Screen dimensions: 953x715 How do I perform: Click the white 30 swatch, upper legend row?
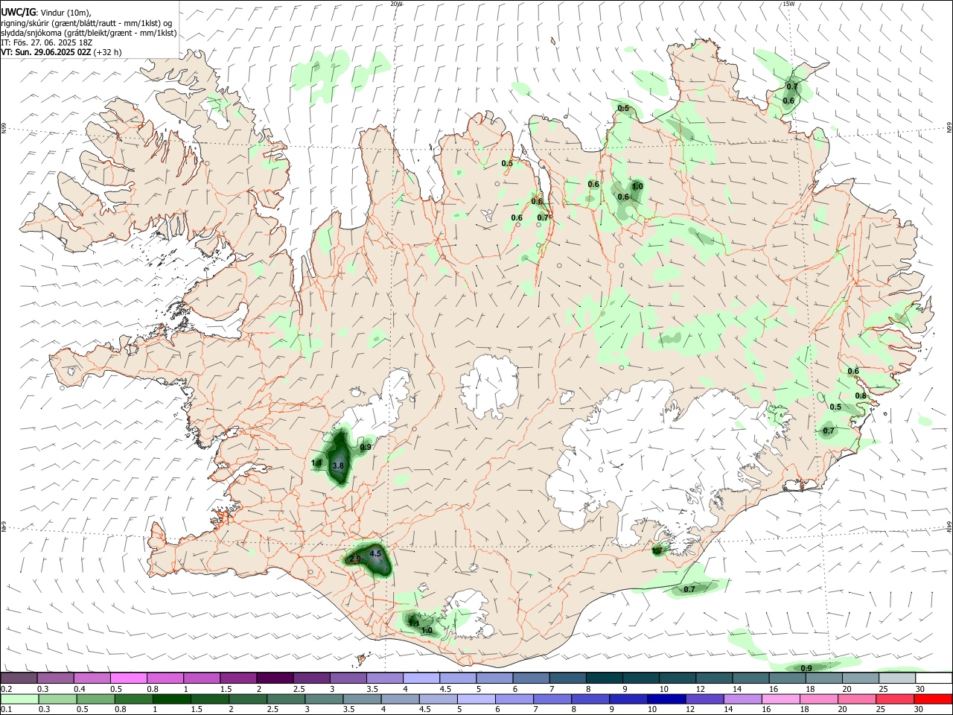point(934,679)
